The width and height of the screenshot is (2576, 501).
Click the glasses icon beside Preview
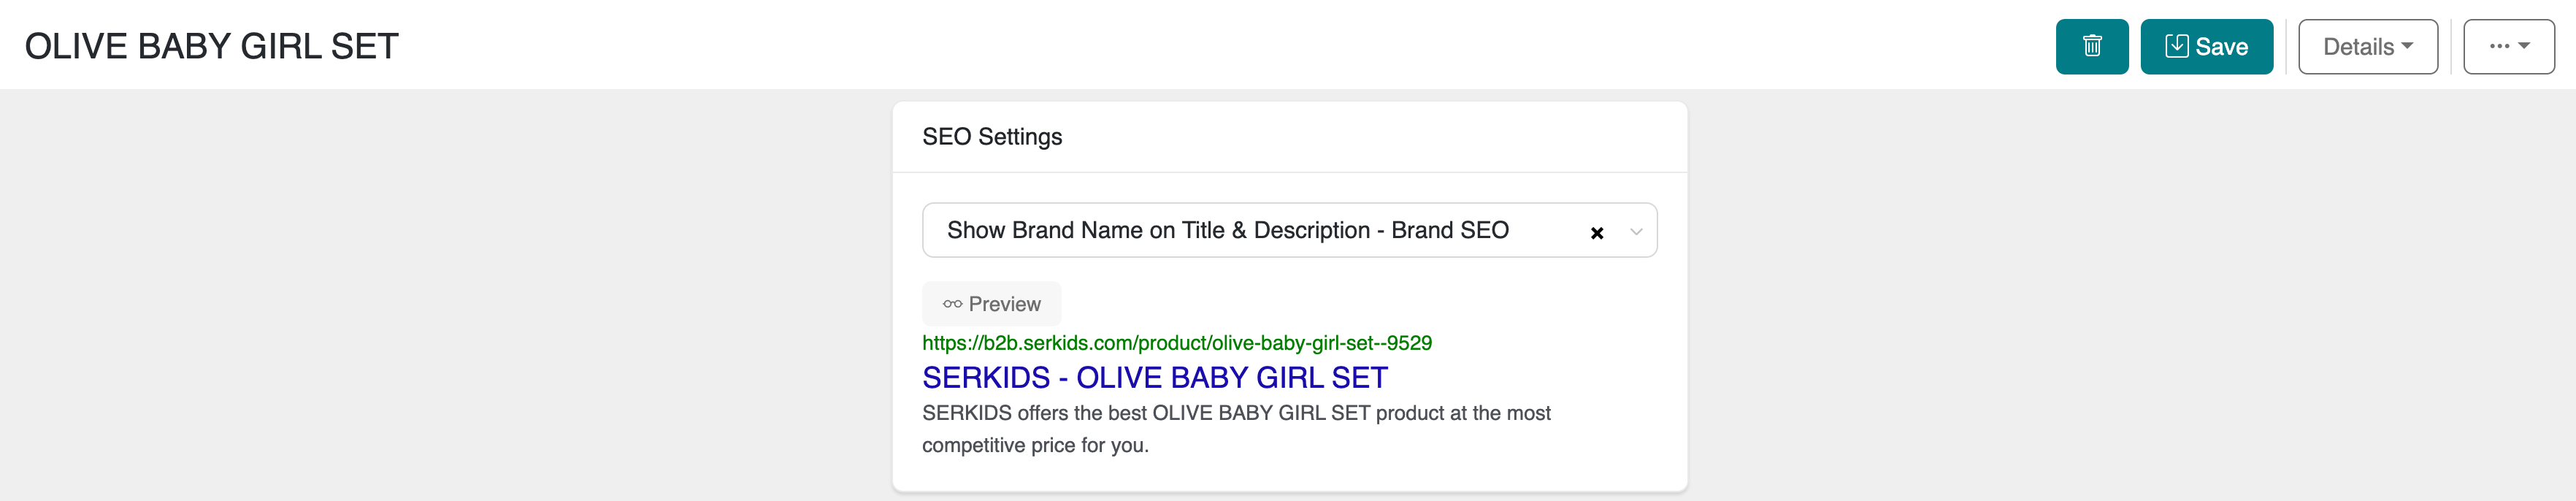952,304
